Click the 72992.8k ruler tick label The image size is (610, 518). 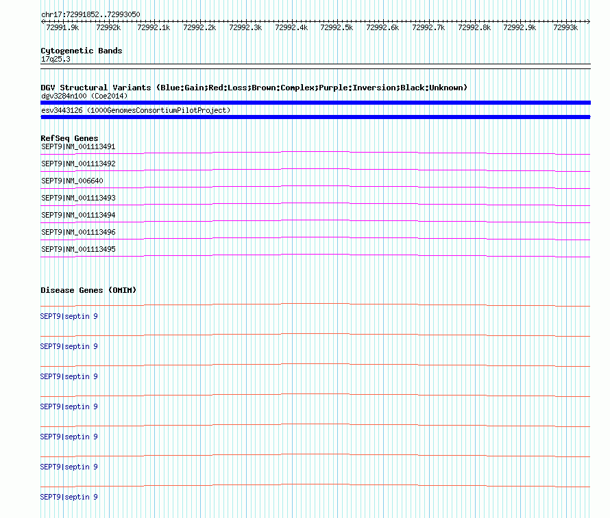tap(474, 27)
